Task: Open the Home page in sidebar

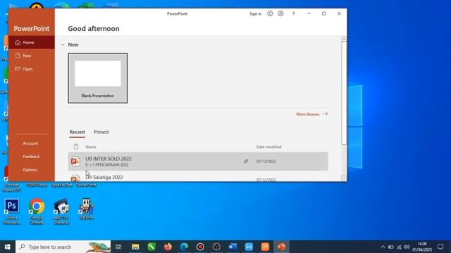Action: point(31,42)
